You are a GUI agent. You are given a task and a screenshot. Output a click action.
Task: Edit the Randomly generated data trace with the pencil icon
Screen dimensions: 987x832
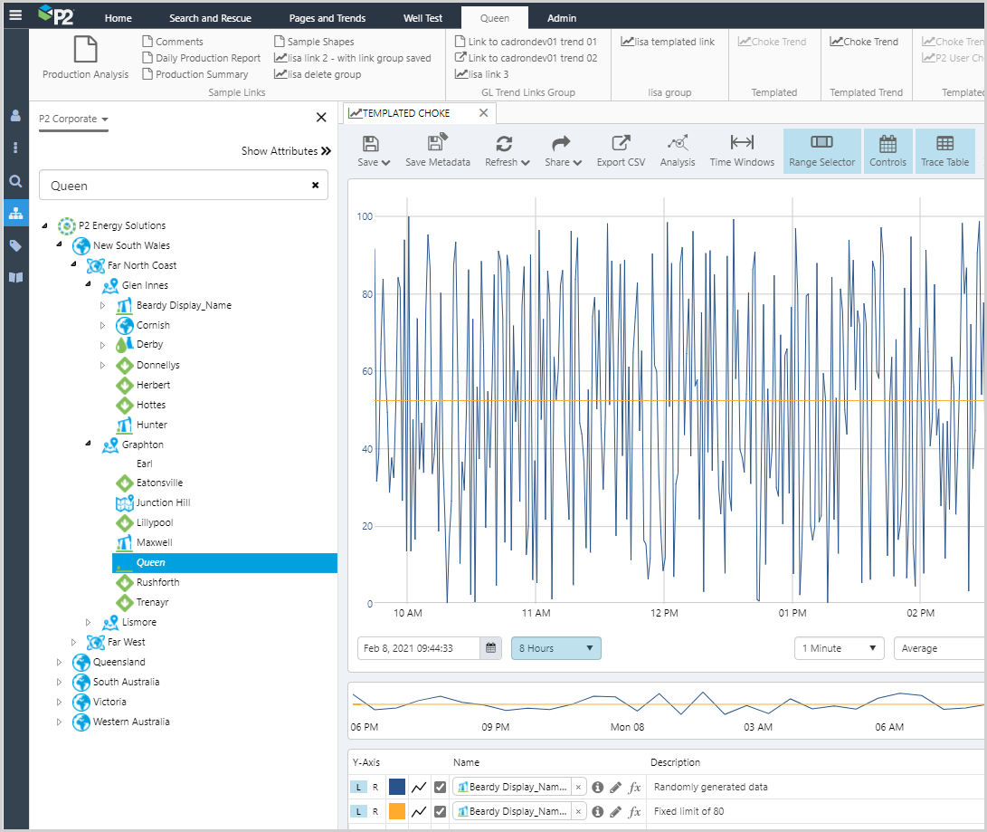click(616, 787)
